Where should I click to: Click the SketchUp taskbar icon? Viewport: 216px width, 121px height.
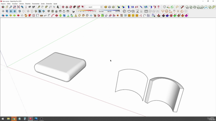click(30, 119)
